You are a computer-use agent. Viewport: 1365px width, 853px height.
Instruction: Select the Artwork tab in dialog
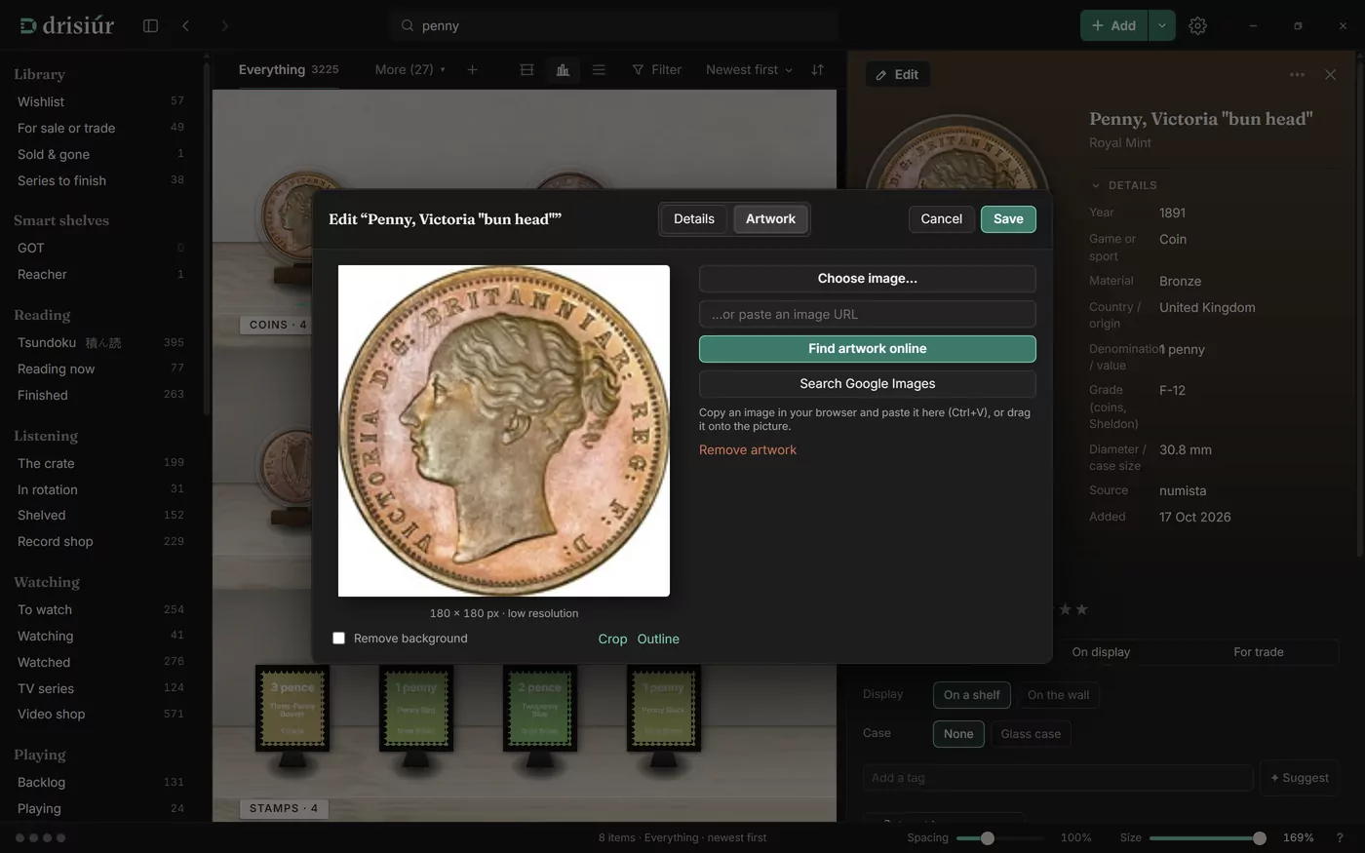pyautogui.click(x=770, y=219)
